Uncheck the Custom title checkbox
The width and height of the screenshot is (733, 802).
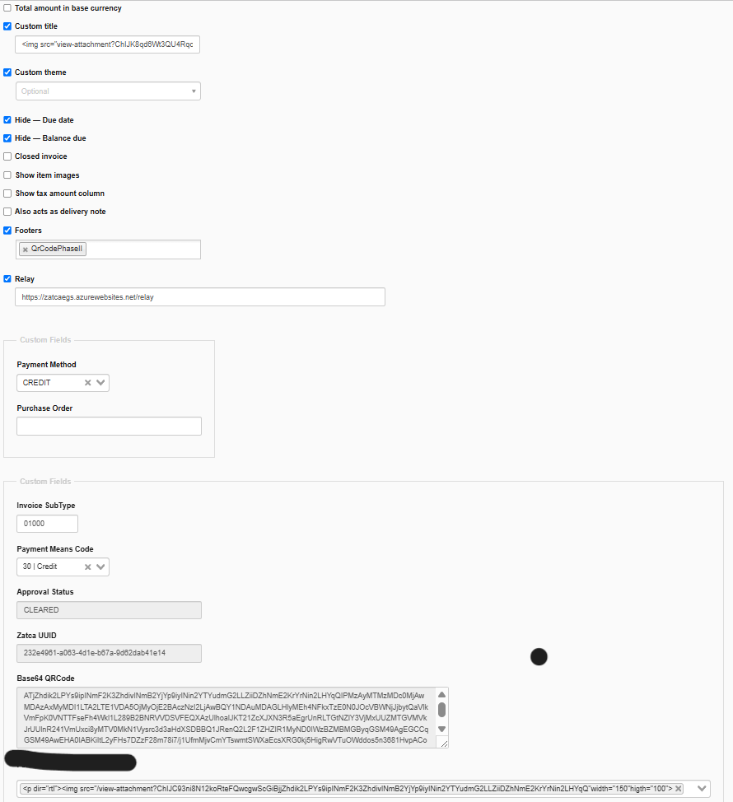[x=7, y=26]
